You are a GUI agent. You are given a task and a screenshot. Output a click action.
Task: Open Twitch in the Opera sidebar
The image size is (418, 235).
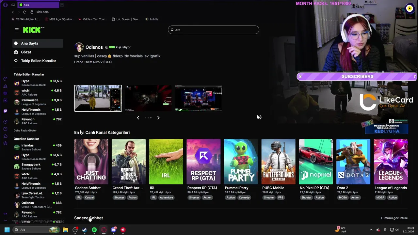[5, 111]
